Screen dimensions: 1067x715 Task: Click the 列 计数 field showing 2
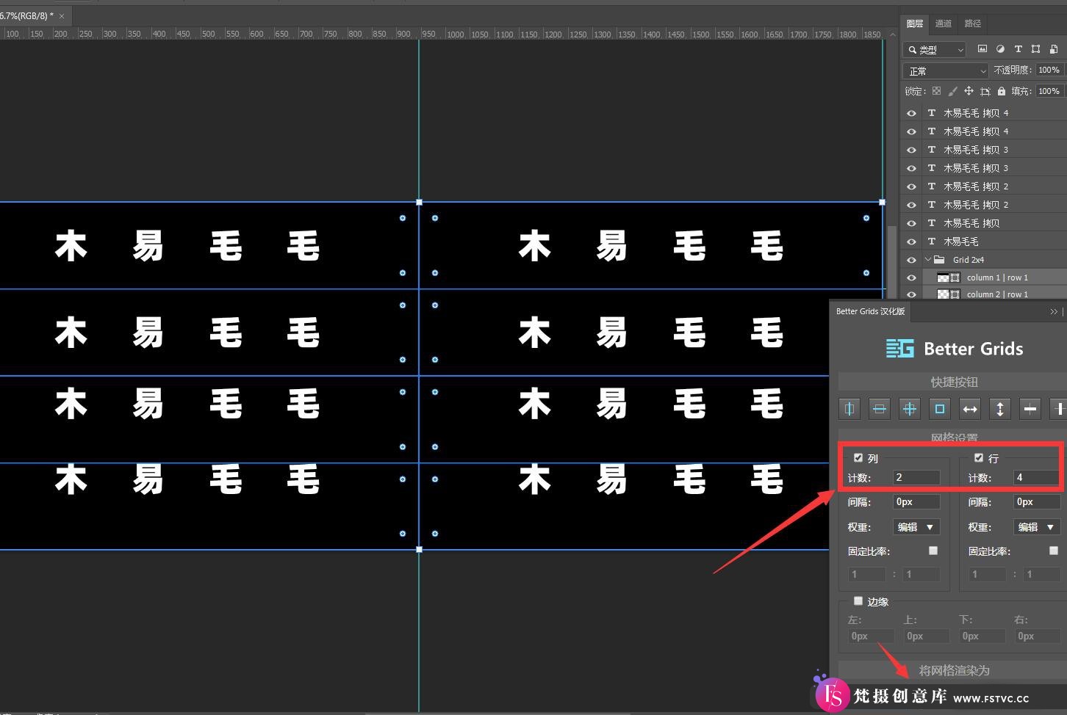[916, 477]
